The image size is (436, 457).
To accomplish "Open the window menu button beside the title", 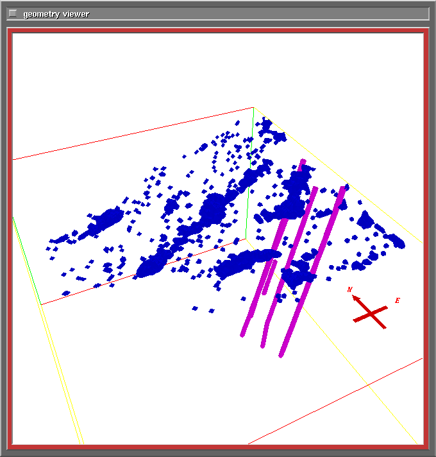I will tap(13, 13).
